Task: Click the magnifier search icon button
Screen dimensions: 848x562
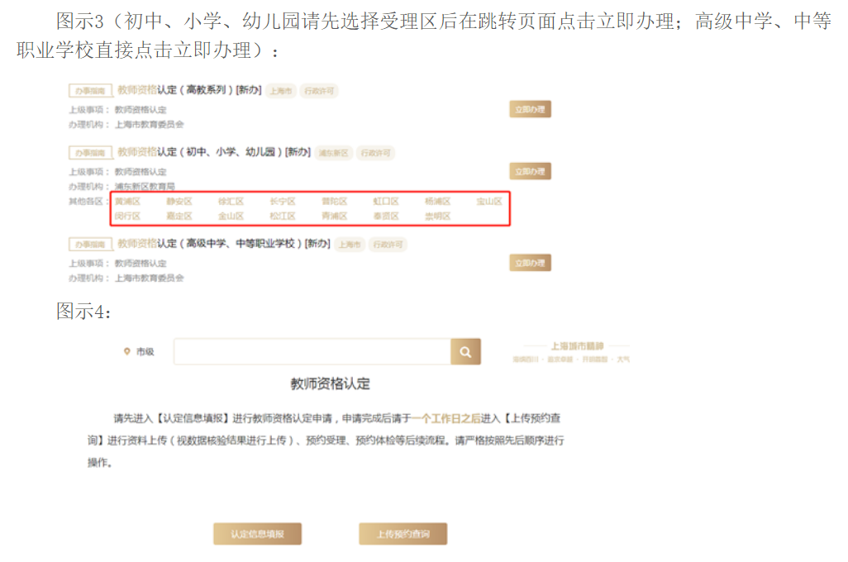Action: [465, 352]
